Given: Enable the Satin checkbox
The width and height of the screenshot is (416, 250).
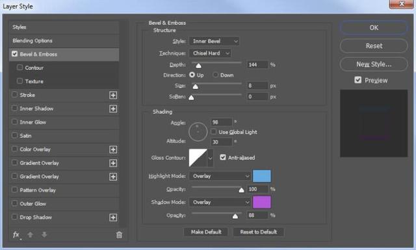Looking at the screenshot, I should 14,135.
